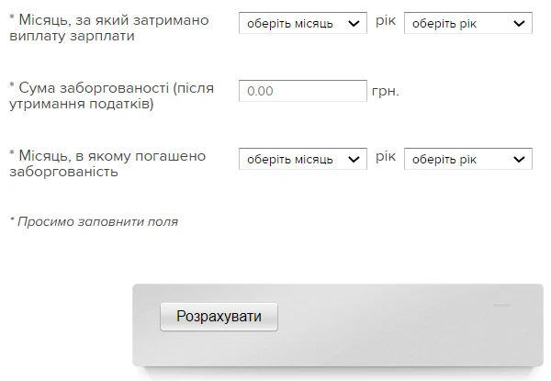Click the 'грн.' currency label
Screen dimensions: 551x381
(386, 92)
